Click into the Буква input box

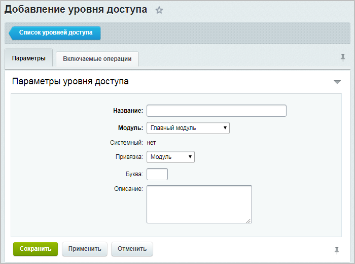click(x=157, y=174)
